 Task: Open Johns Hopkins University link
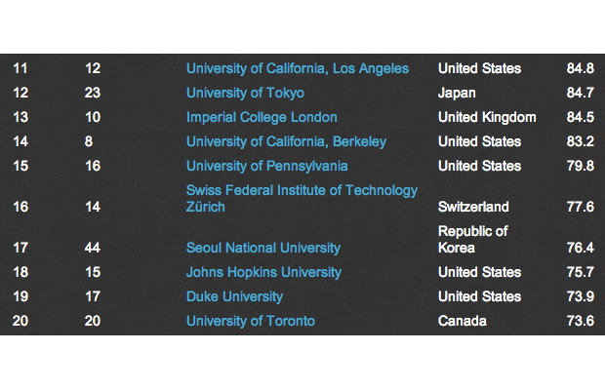tap(263, 272)
